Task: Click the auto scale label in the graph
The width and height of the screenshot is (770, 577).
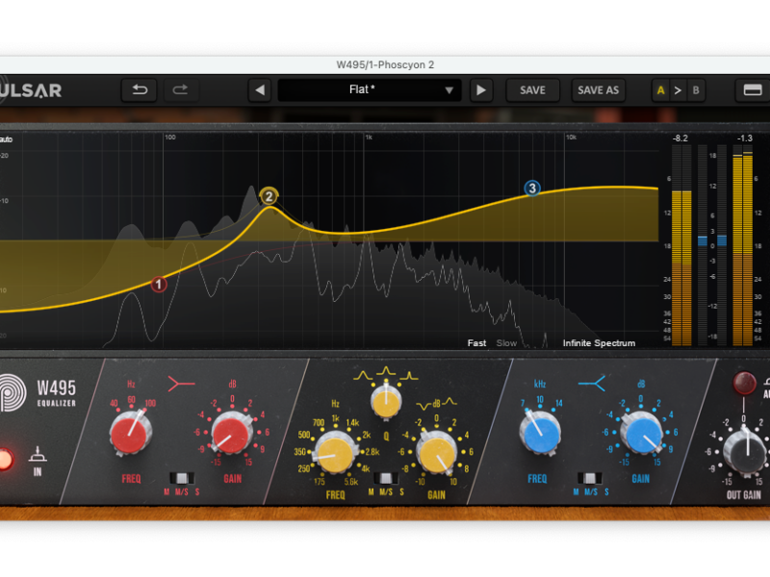Action: pos(7,139)
